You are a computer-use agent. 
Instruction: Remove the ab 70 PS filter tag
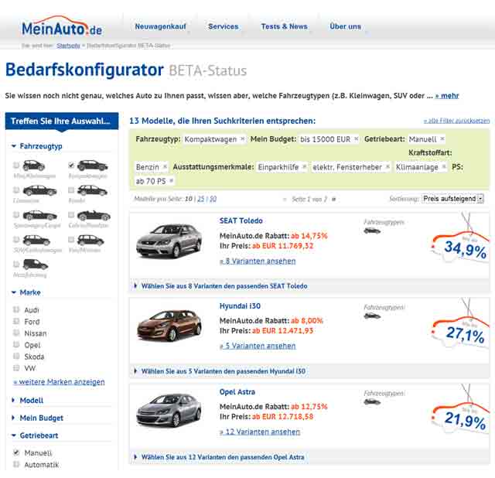click(172, 181)
